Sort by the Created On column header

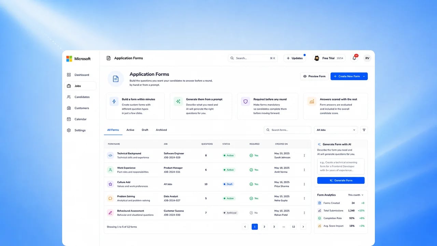(x=281, y=144)
